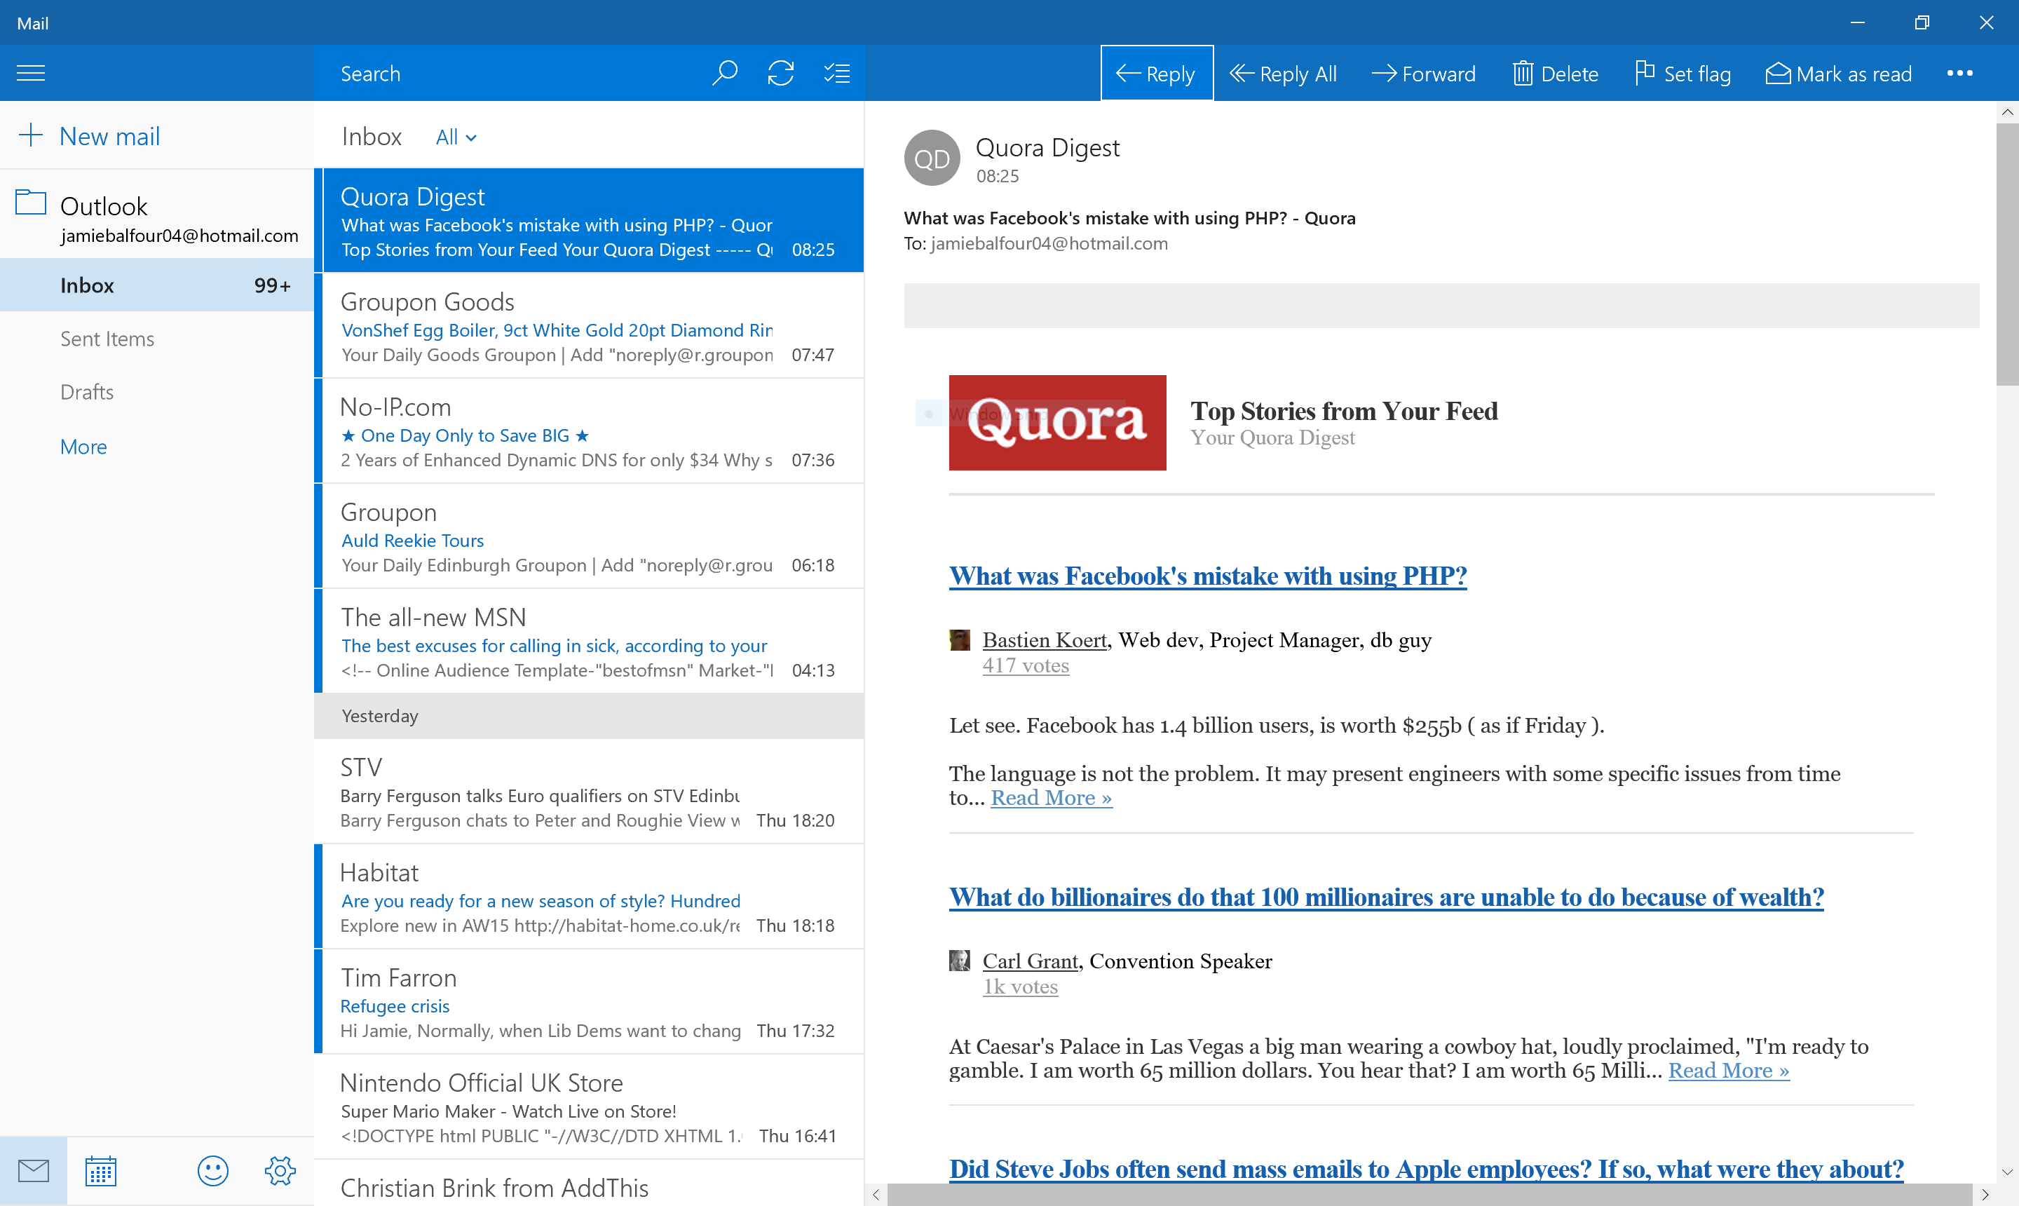Viewport: 2019px width, 1206px height.
Task: Open Facebook's PHP mistake article link
Action: pyautogui.click(x=1207, y=576)
